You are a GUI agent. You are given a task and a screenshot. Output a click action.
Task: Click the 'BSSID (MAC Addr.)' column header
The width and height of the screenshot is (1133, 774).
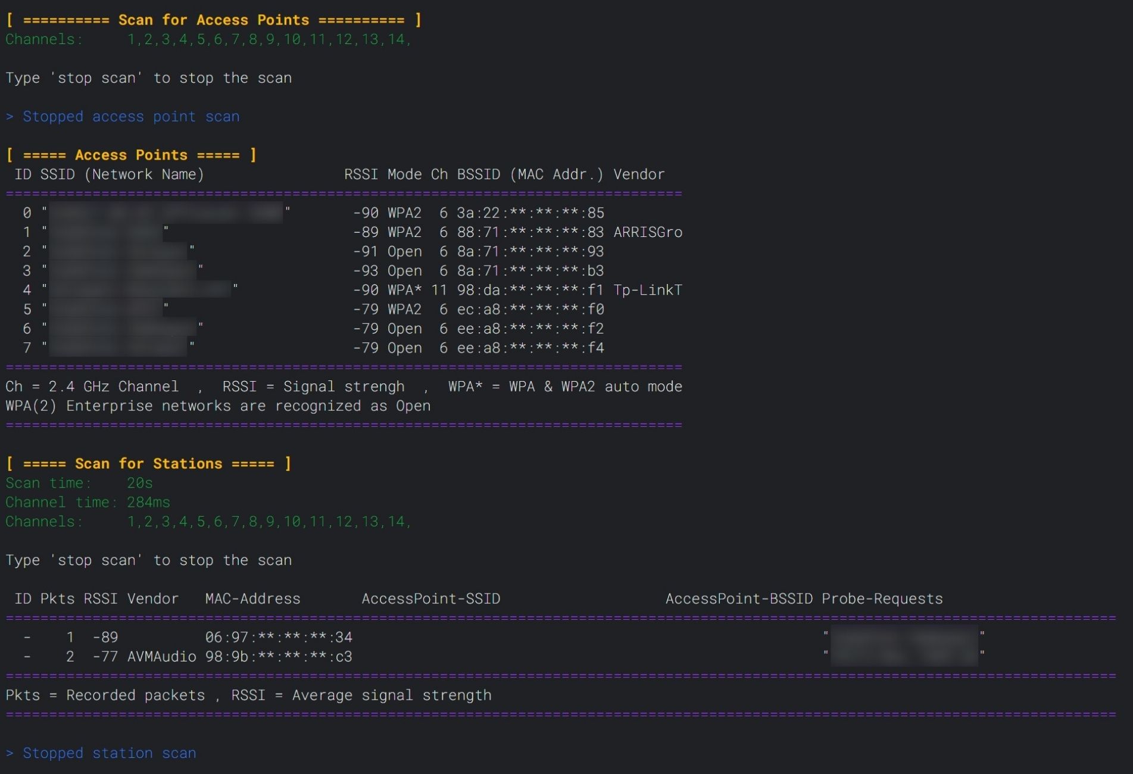530,174
